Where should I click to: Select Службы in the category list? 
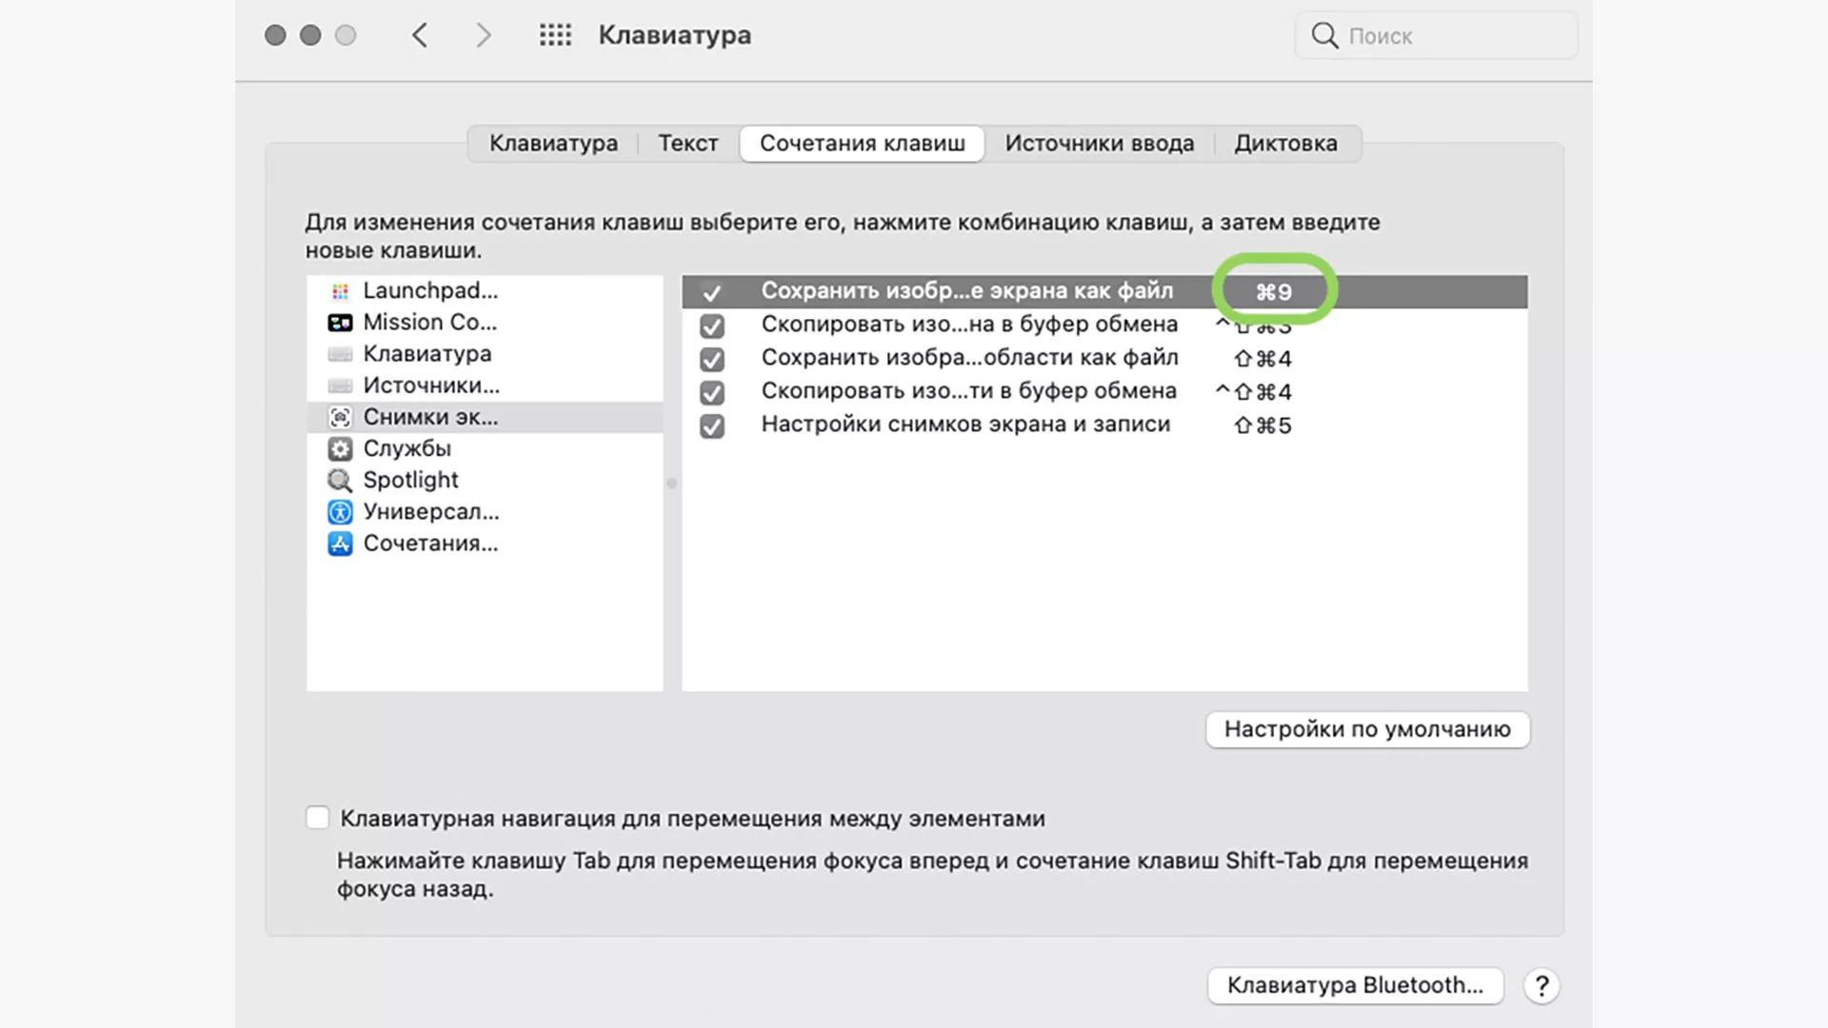(485, 448)
